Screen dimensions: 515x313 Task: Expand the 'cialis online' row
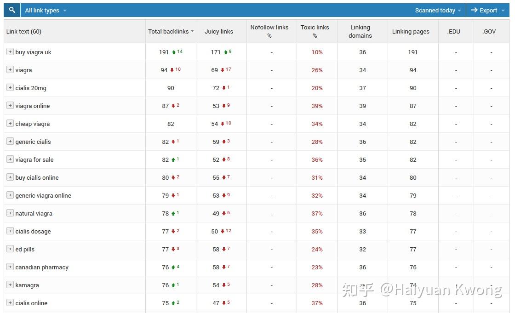[10, 303]
